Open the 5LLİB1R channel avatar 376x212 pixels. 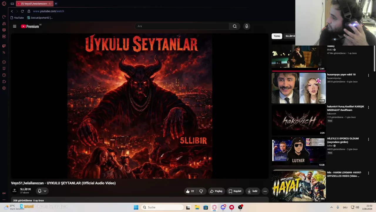(14, 191)
